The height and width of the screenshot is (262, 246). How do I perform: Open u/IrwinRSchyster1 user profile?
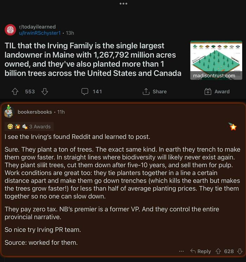point(40,33)
